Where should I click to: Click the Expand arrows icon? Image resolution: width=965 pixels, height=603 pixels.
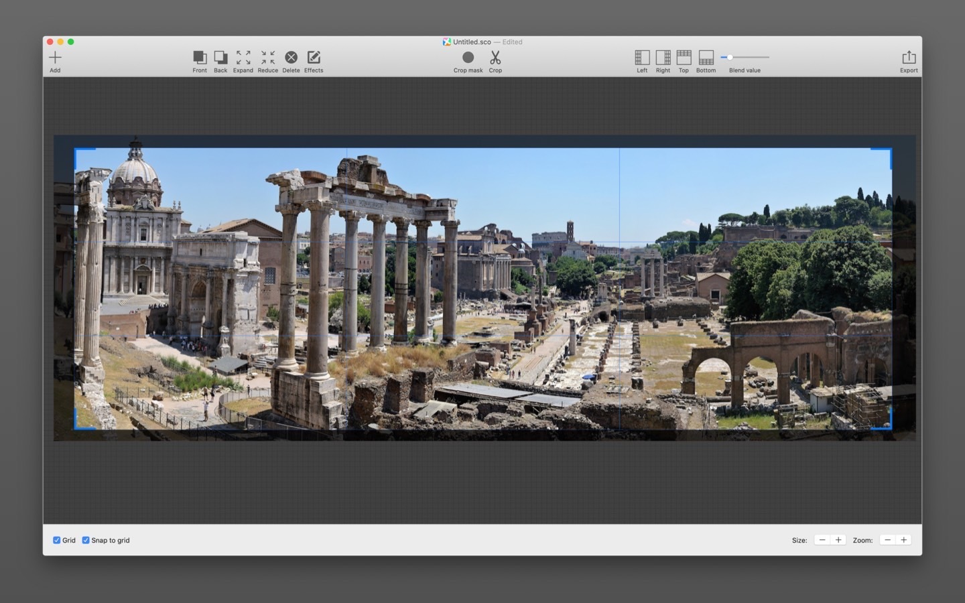coord(243,58)
